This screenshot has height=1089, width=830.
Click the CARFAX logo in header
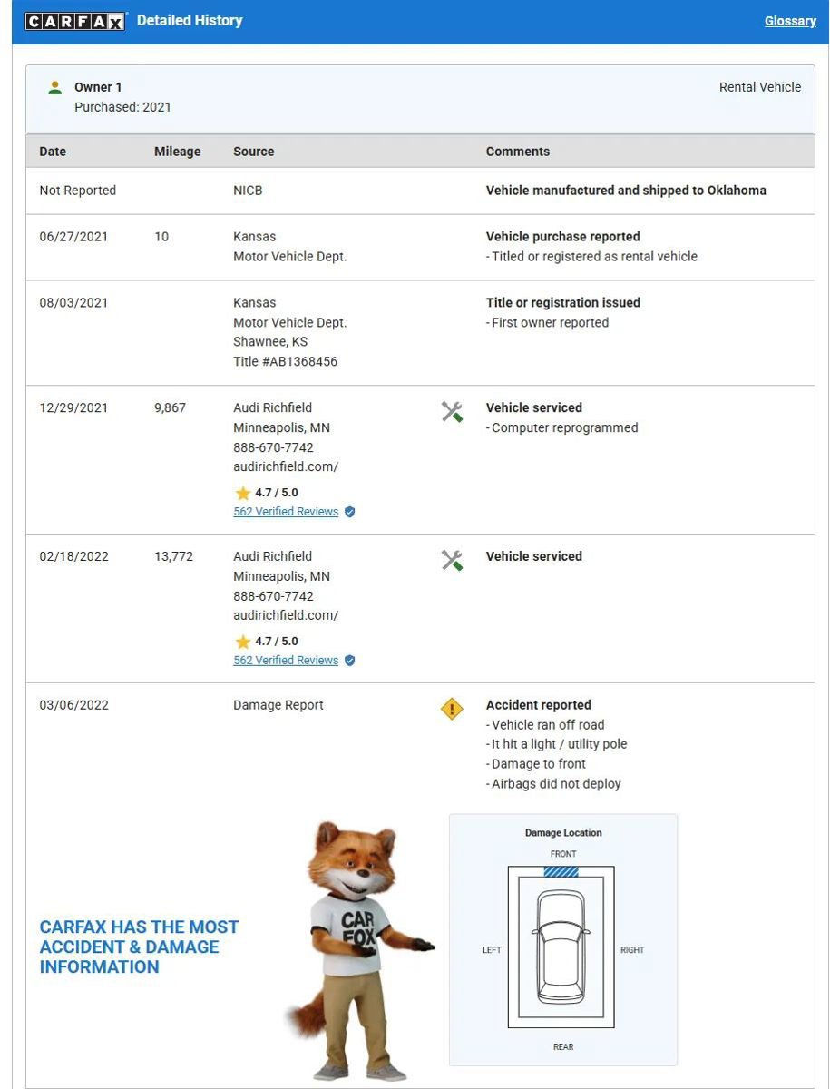(x=74, y=21)
